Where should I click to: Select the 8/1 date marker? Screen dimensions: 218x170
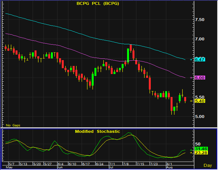pyautogui.click(x=169, y=164)
